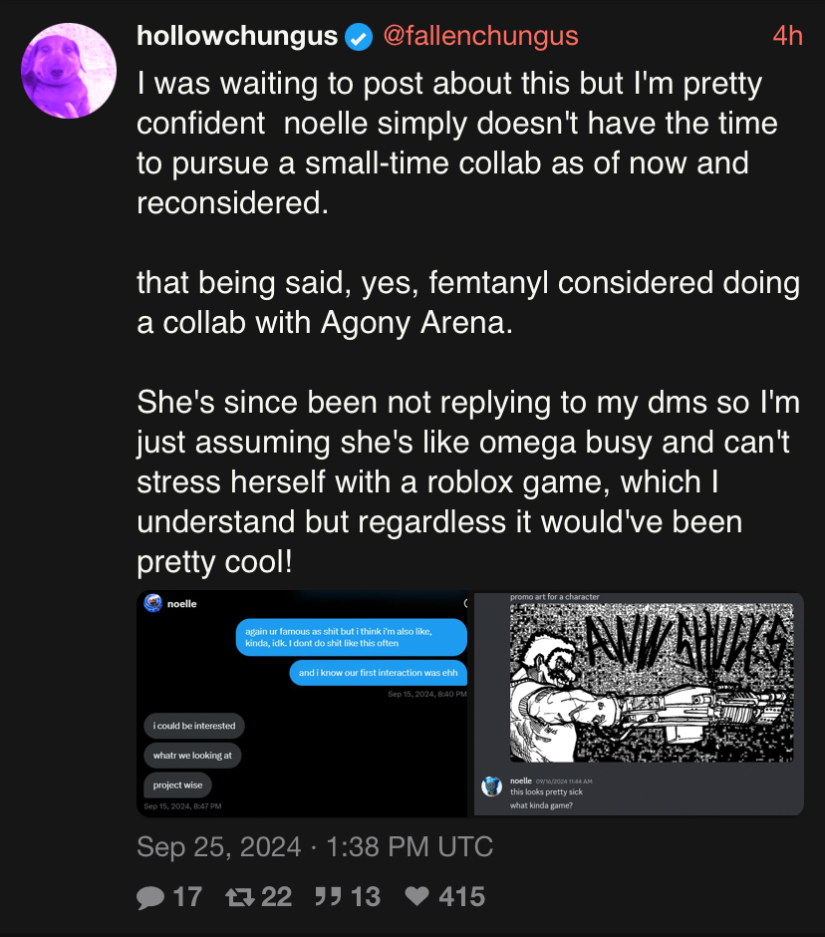Click the "project wise" message bubble
The height and width of the screenshot is (937, 825).
point(177,784)
